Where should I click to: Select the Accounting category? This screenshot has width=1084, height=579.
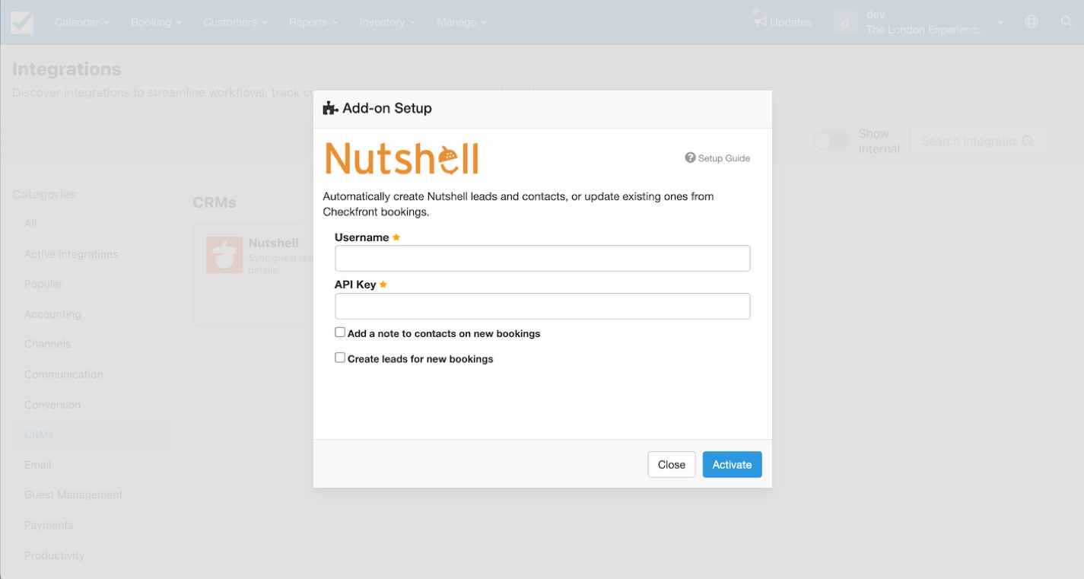click(52, 314)
